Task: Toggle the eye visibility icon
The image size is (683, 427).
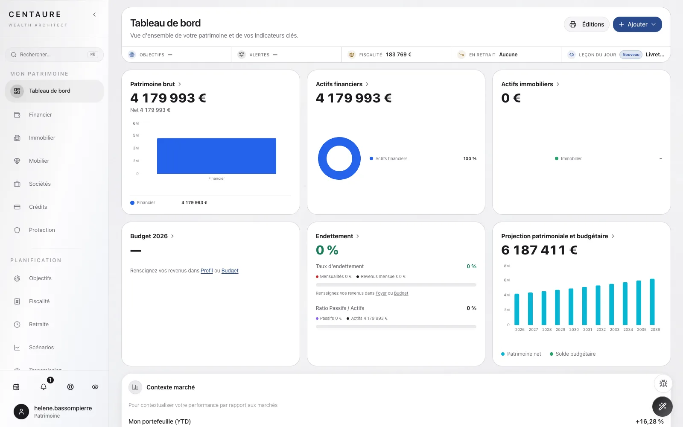Action: (x=95, y=387)
